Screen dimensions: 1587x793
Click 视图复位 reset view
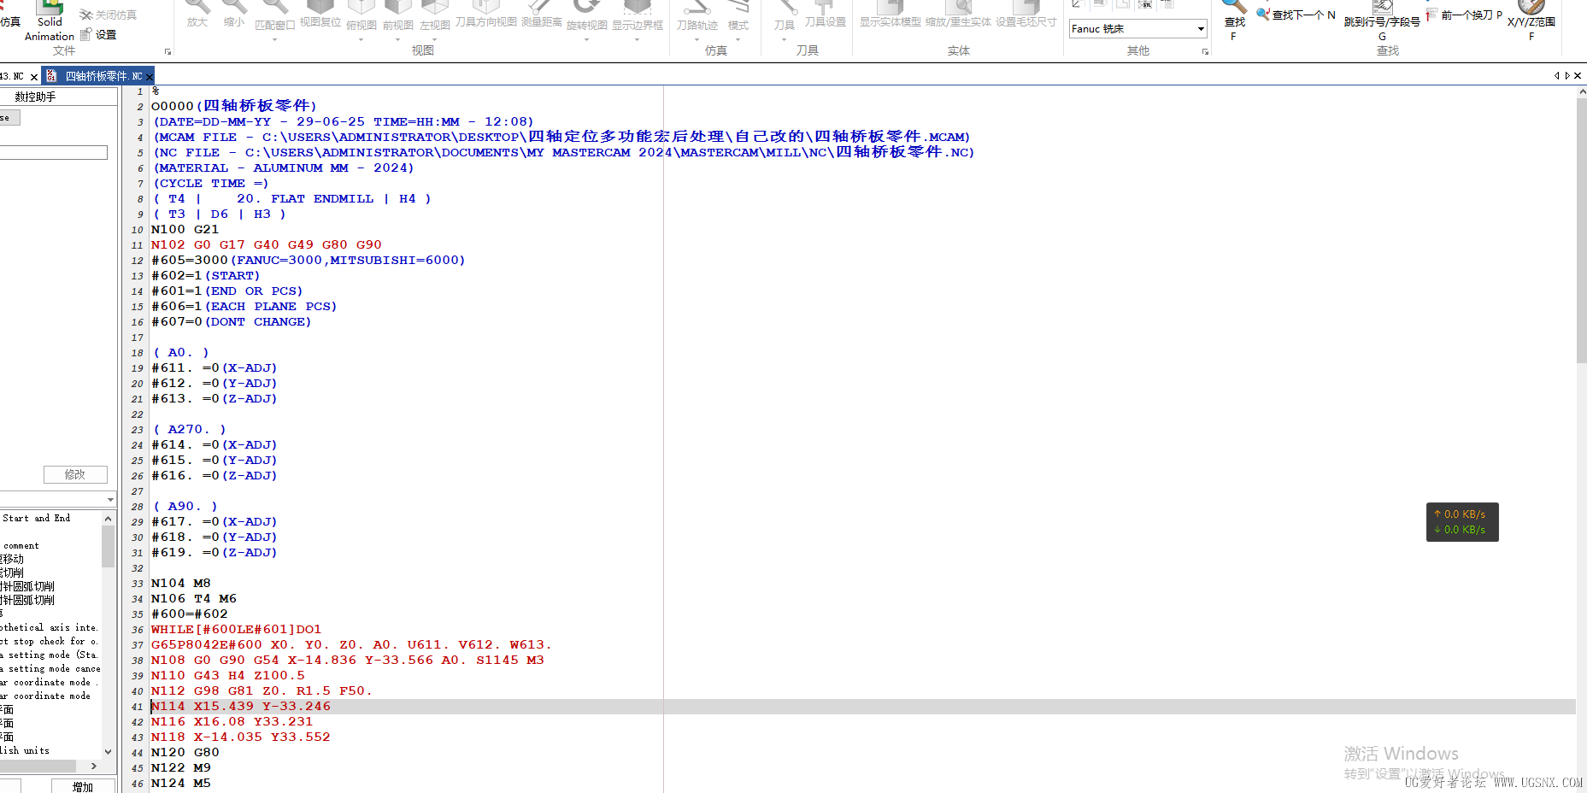(320, 15)
